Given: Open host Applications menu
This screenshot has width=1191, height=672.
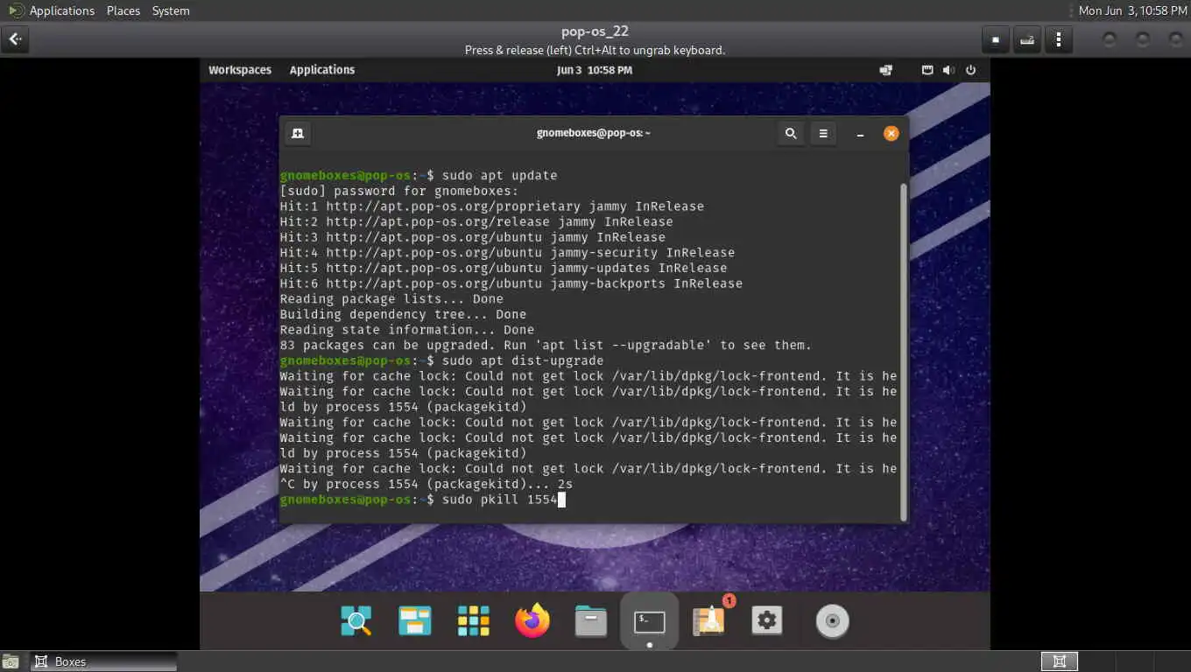Looking at the screenshot, I should (61, 10).
